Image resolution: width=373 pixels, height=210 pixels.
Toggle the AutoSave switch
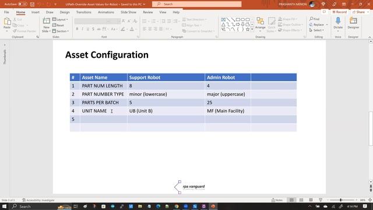(22, 4)
